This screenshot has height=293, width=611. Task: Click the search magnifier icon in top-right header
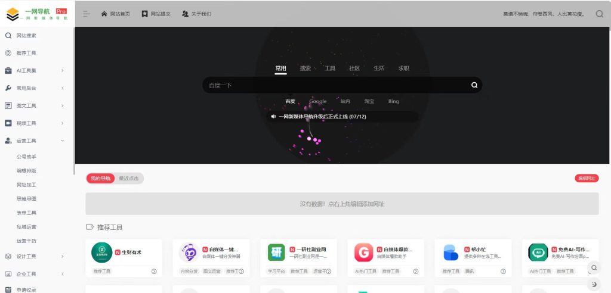(599, 14)
